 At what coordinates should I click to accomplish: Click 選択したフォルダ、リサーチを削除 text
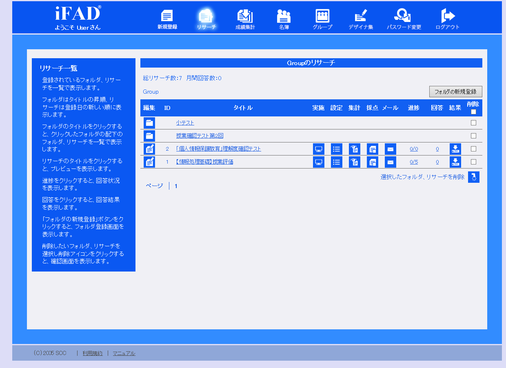(x=422, y=177)
